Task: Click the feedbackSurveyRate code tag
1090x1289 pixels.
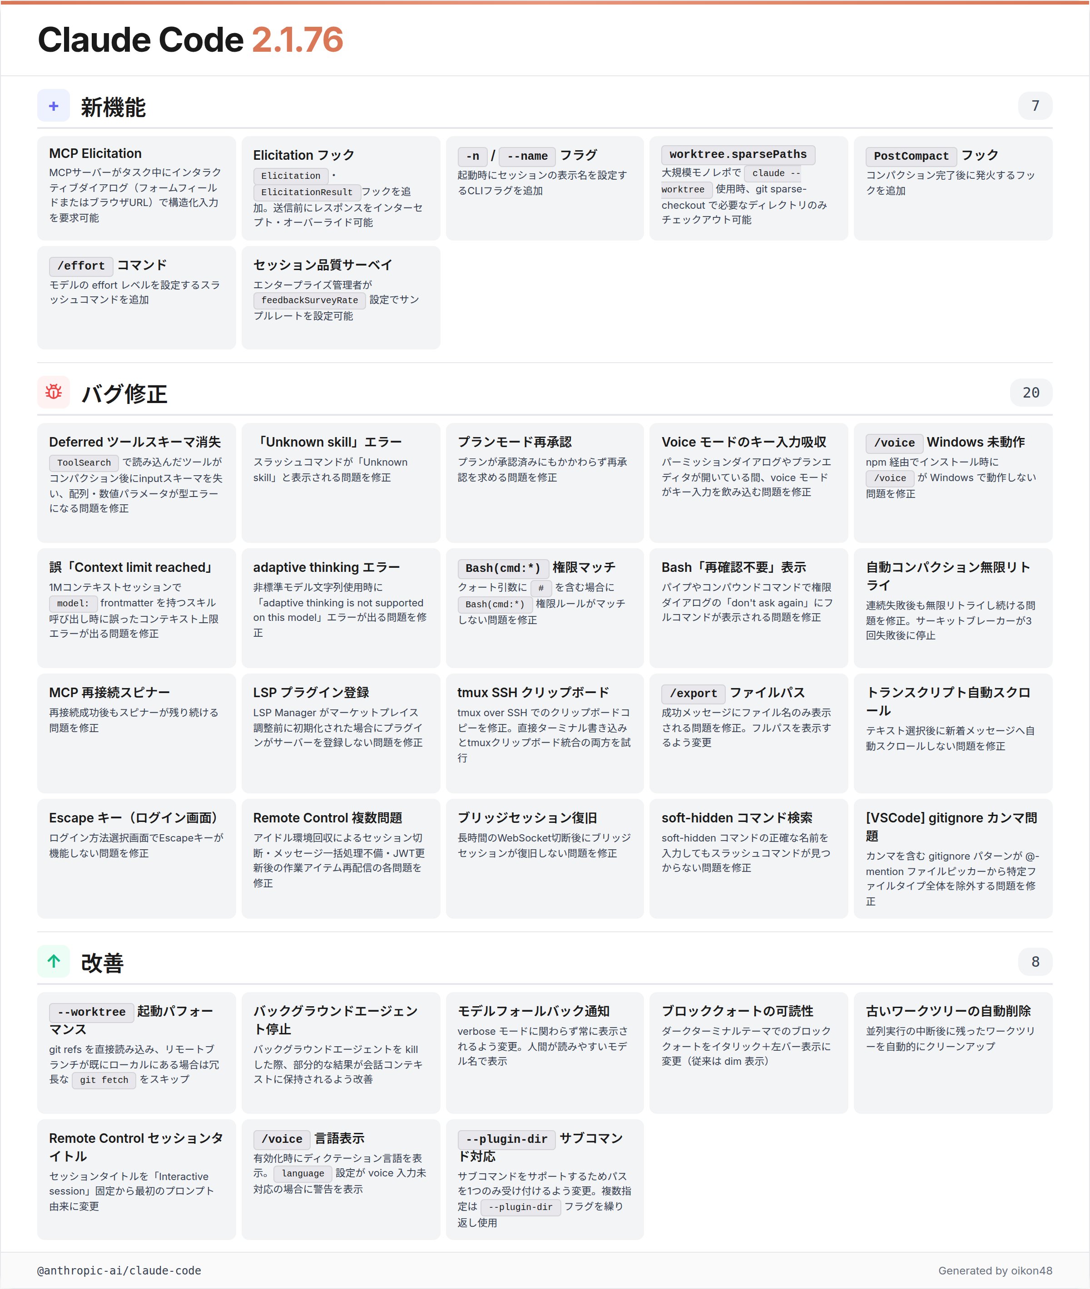Action: (x=310, y=300)
